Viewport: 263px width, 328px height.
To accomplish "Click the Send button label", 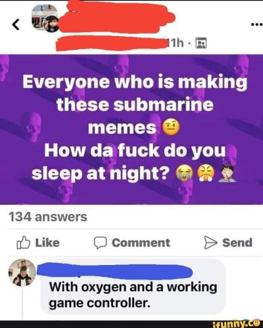I will coord(237,243).
